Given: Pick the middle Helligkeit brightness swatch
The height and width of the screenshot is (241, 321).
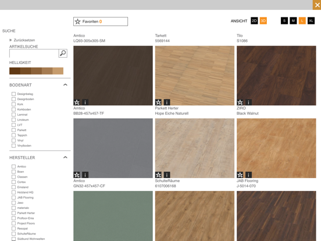Looking at the screenshot, I should pyautogui.click(x=36, y=71).
